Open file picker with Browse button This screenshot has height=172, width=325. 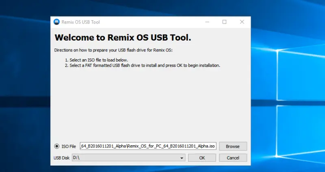[x=233, y=146]
